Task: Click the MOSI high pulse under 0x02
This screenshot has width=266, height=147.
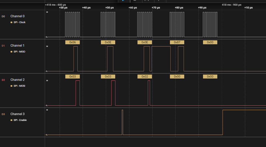Action: (149, 93)
